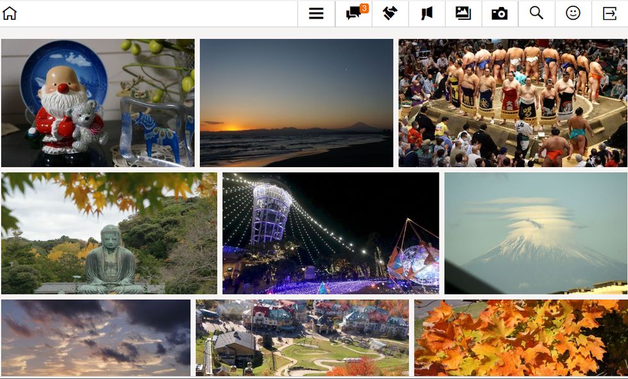
Task: Open the hamburger menu
Action: (x=316, y=13)
